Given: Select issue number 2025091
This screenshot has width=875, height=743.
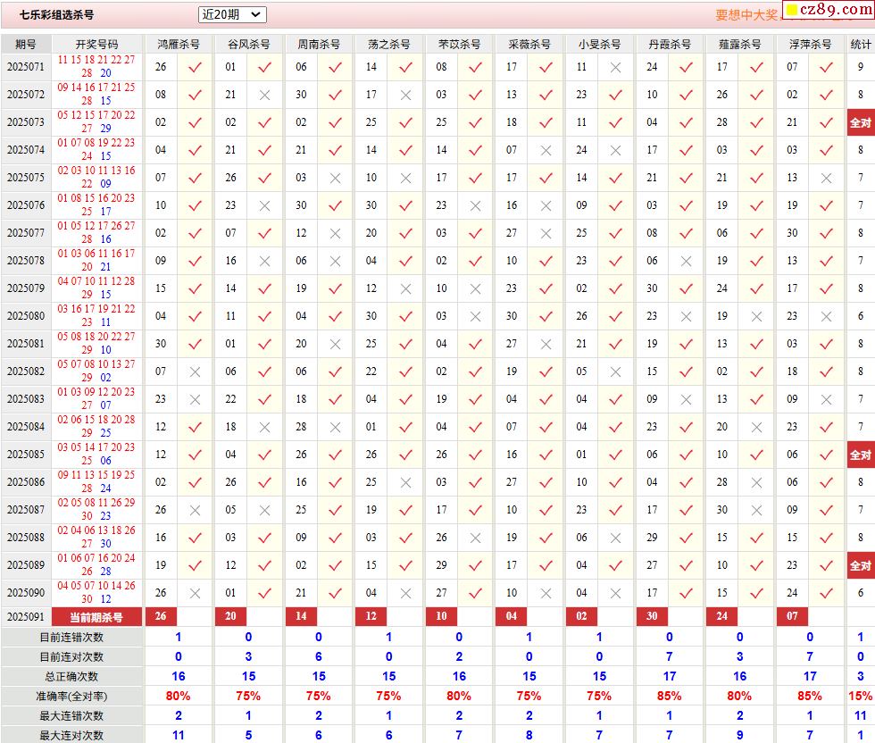Looking at the screenshot, I should coord(26,617).
